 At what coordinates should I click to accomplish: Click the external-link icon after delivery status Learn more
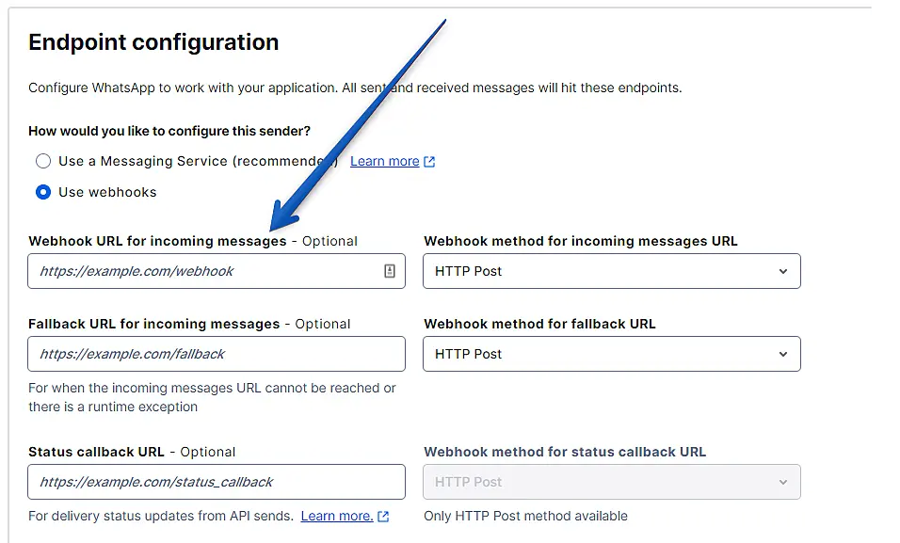pyautogui.click(x=383, y=517)
